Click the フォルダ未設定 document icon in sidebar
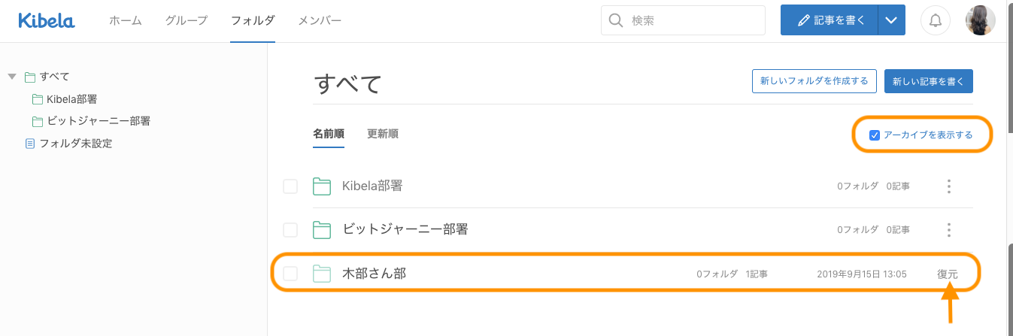 (x=30, y=143)
